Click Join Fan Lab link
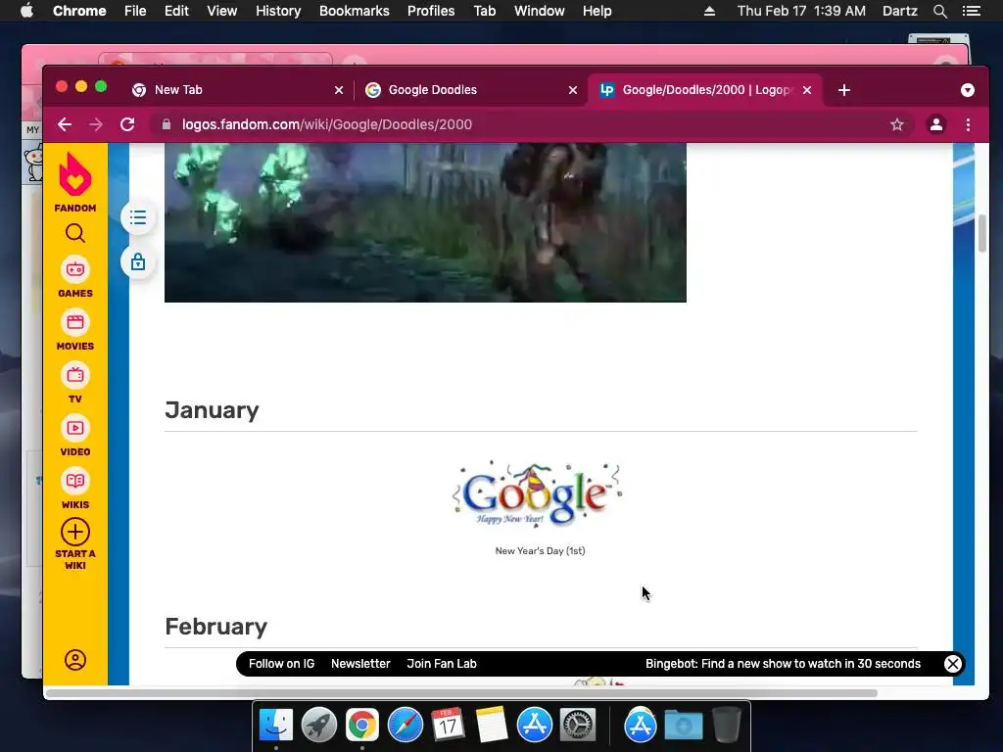Screen dimensions: 1003x752 442,664
